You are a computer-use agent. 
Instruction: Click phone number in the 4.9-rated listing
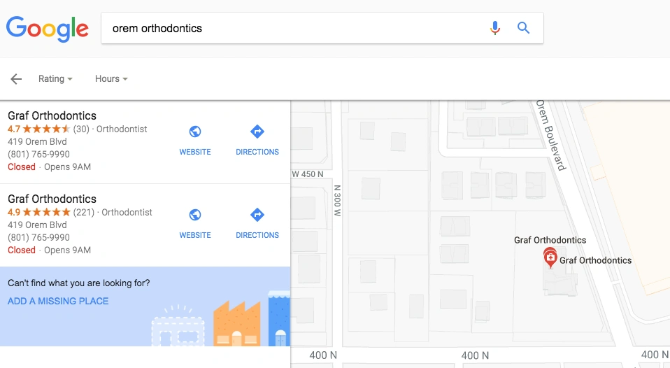pos(39,238)
